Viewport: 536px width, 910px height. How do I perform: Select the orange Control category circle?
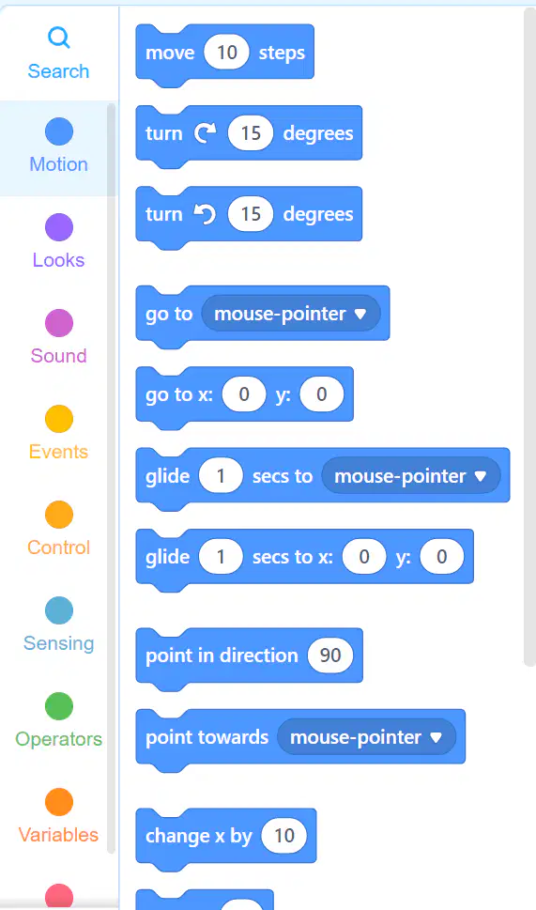coord(58,515)
